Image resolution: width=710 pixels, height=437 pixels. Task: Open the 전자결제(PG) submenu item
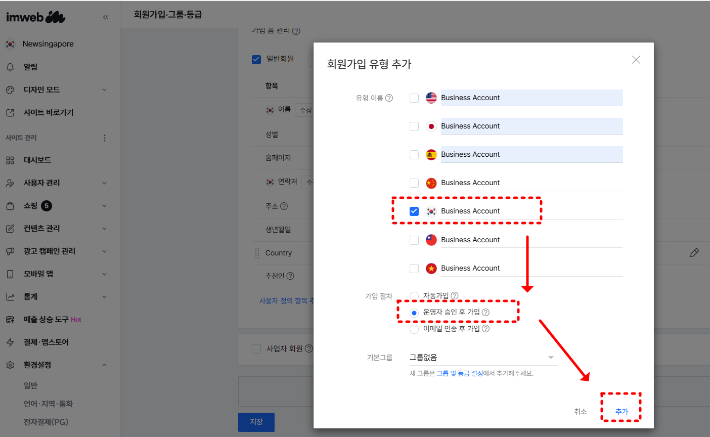46,422
